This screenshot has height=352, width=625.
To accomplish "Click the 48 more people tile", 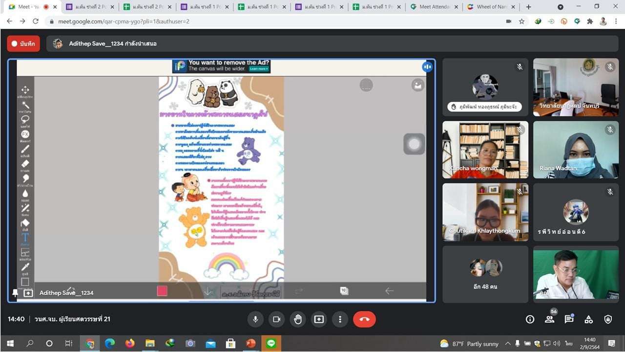I will (485, 274).
